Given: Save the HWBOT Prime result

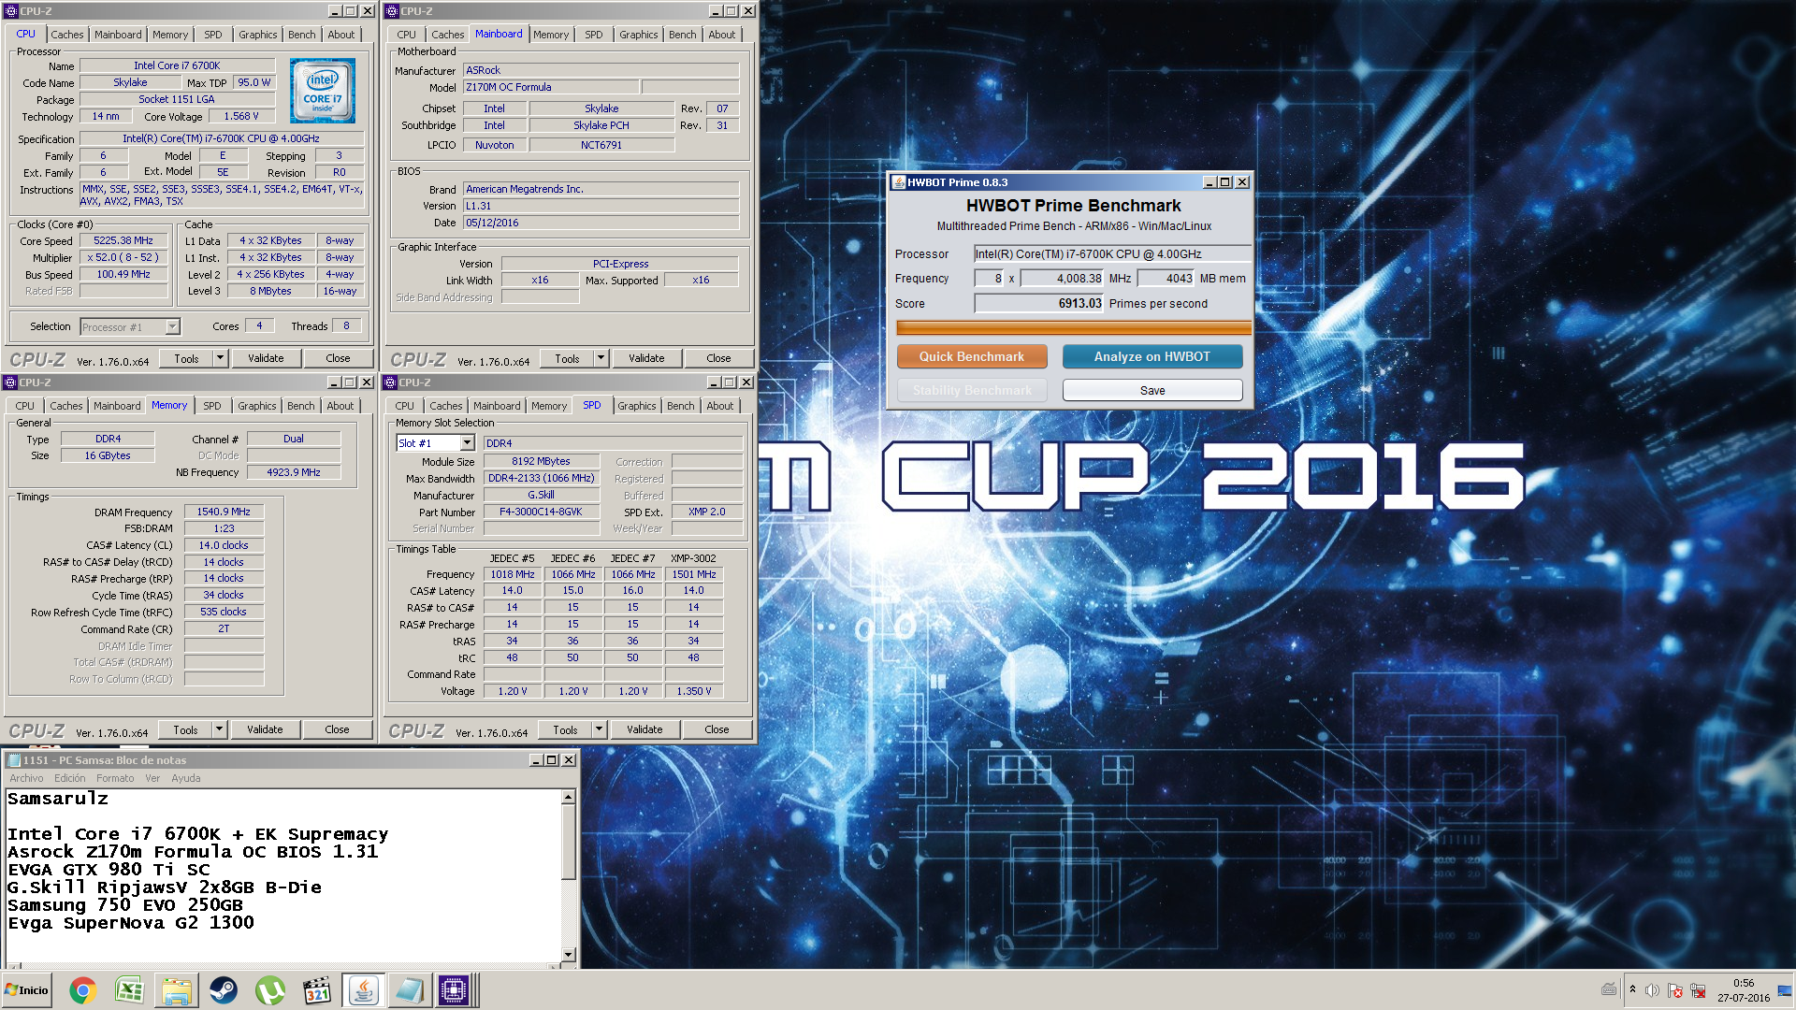Looking at the screenshot, I should (1152, 390).
